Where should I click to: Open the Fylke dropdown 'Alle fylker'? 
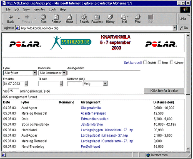pyautogui.click(x=20, y=73)
